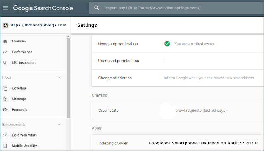The height and width of the screenshot is (151, 264).
Task: Open the Performance report
Action: click(x=22, y=52)
